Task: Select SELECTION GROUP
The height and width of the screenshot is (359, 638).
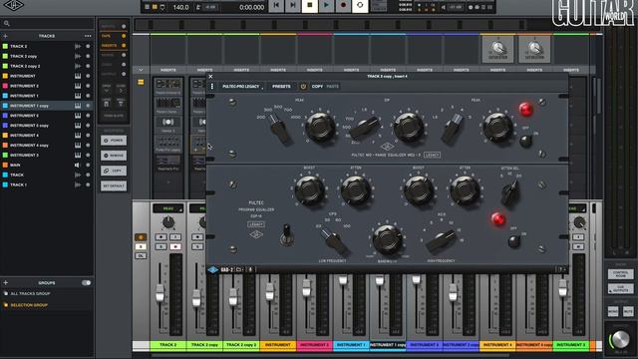Action: [x=29, y=305]
